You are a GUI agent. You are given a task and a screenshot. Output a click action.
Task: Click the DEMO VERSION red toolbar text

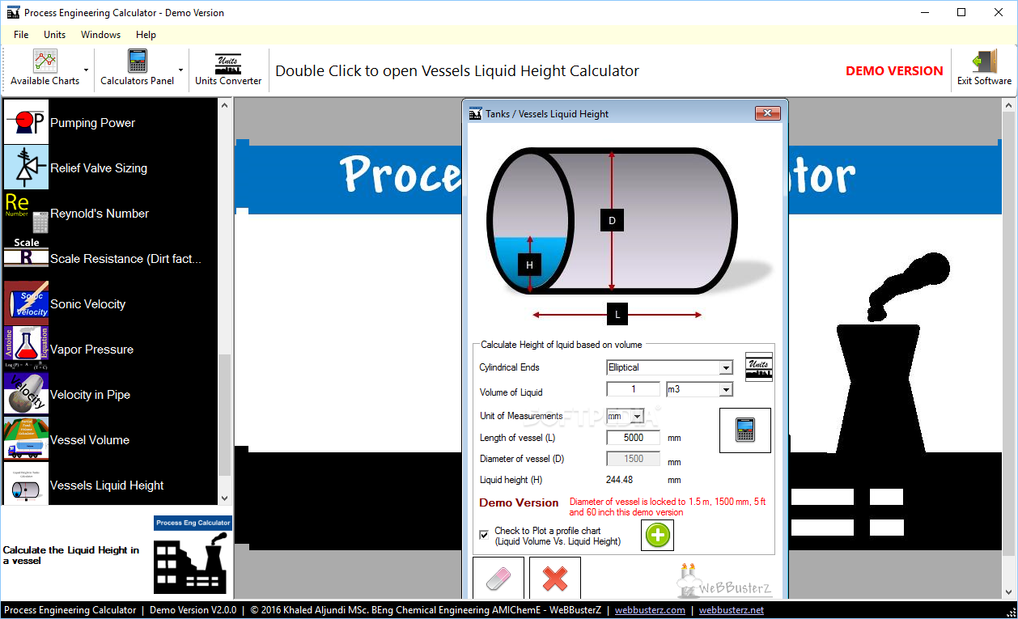click(x=894, y=71)
